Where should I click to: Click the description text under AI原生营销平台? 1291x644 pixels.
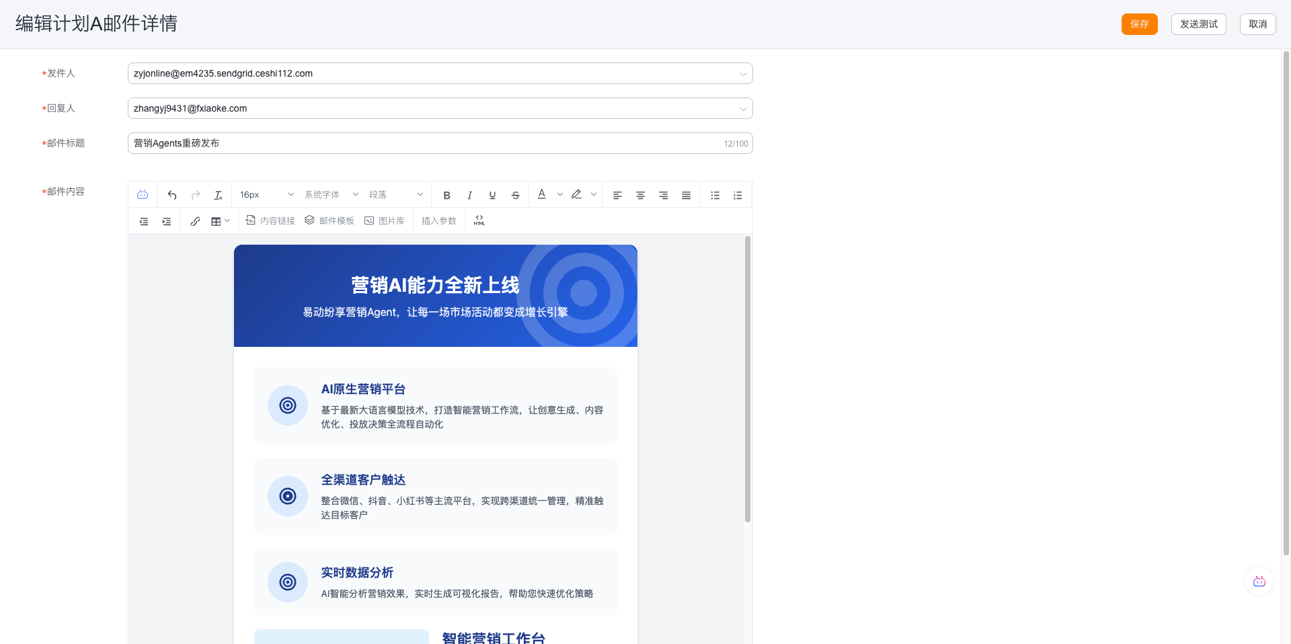click(x=462, y=417)
